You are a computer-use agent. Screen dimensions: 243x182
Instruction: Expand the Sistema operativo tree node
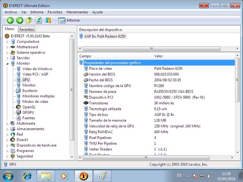coord(7,53)
